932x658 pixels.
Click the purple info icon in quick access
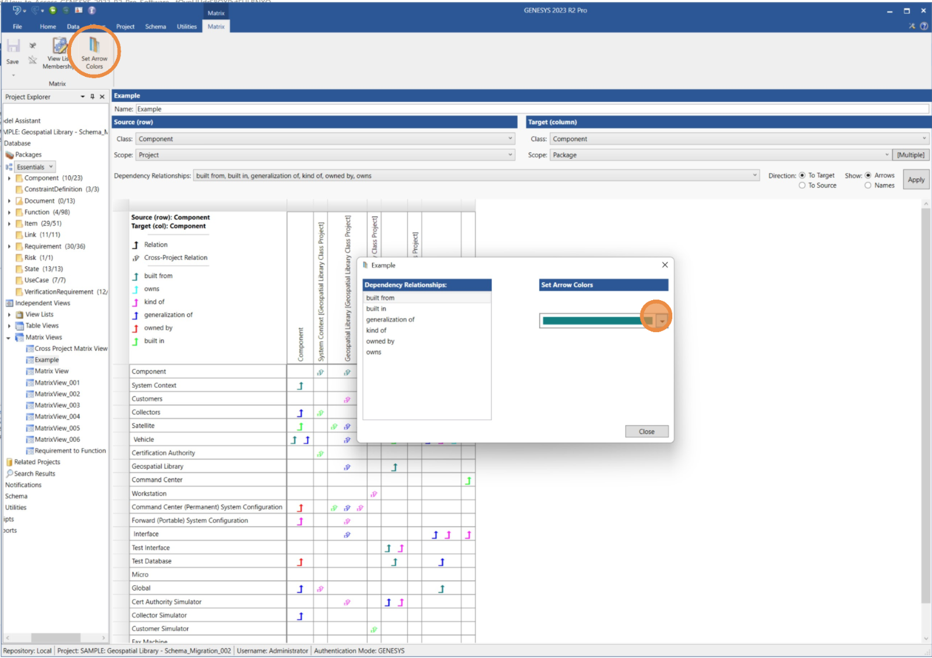91,10
